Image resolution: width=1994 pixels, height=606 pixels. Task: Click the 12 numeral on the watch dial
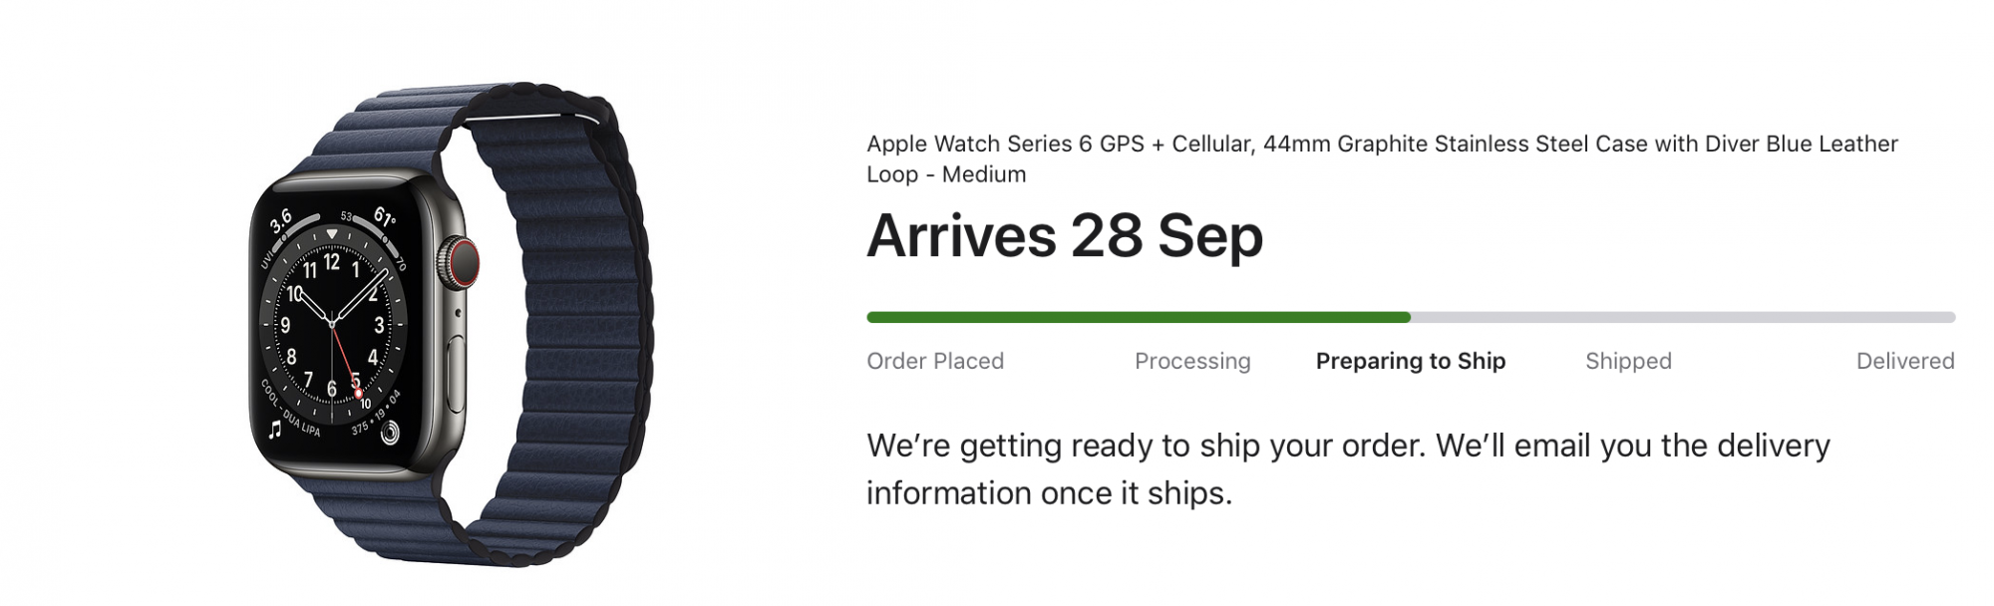pos(331,262)
